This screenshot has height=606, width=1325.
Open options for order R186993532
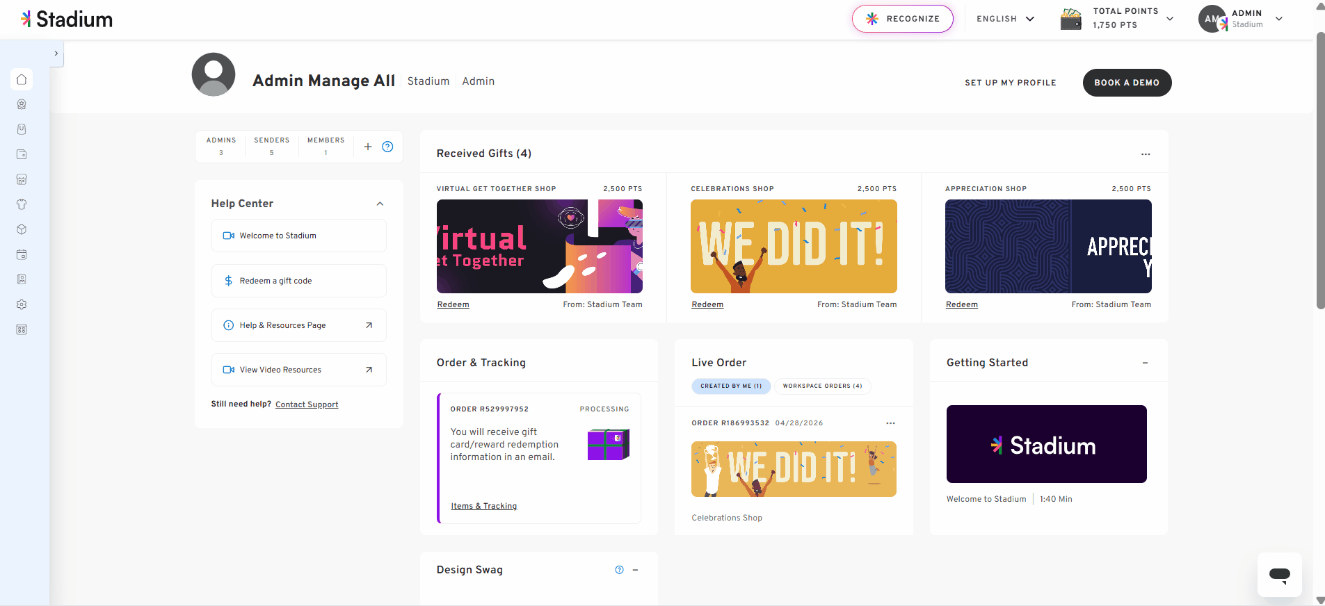890,423
